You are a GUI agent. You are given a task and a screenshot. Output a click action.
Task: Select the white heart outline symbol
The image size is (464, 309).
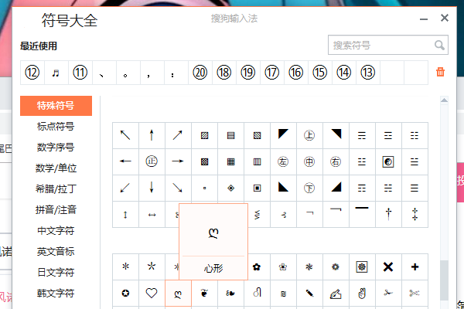[x=152, y=293]
